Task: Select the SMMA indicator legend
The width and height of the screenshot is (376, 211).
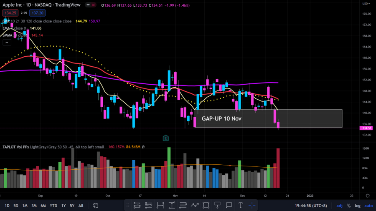Action: coord(14,35)
